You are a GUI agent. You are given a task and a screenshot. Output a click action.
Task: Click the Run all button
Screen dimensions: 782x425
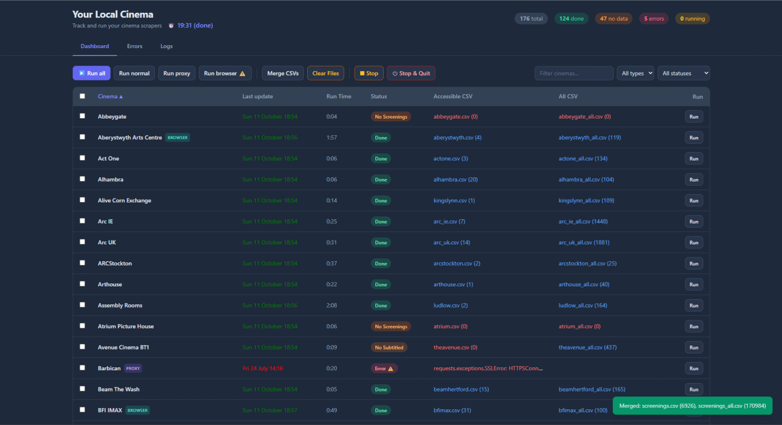click(92, 73)
